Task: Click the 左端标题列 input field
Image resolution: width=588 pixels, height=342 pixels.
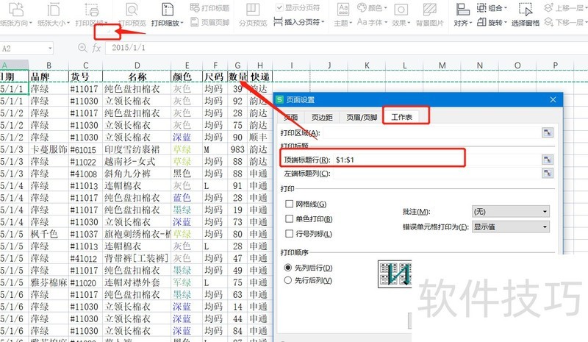Action: tap(434, 174)
